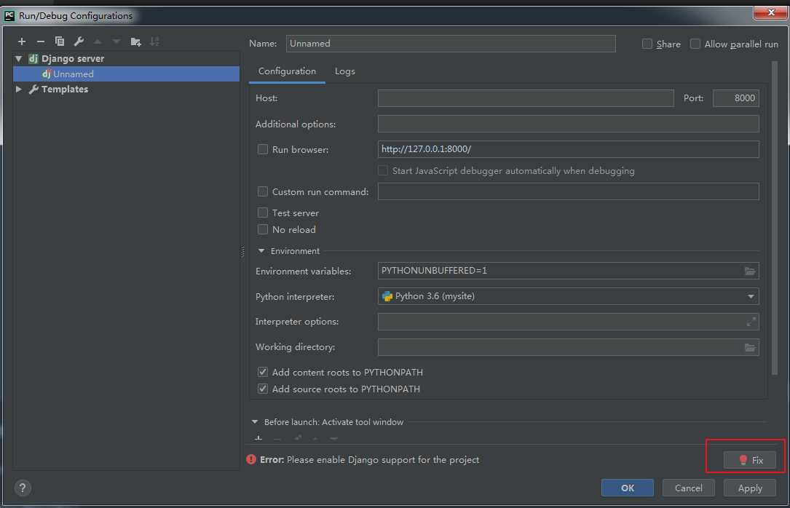This screenshot has width=790, height=508.
Task: Click the red error icon beside the message
Action: pyautogui.click(x=251, y=459)
